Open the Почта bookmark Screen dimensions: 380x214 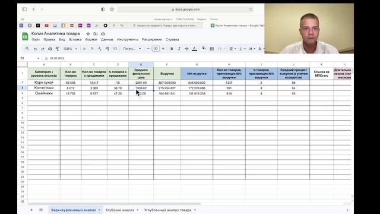[x=214, y=19]
